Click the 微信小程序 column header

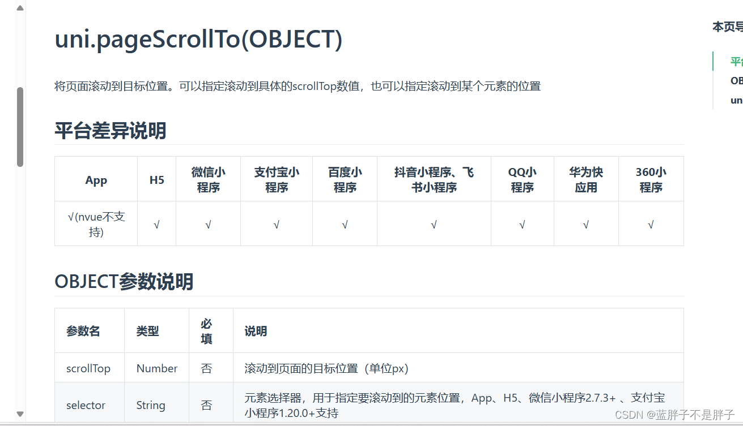click(209, 180)
